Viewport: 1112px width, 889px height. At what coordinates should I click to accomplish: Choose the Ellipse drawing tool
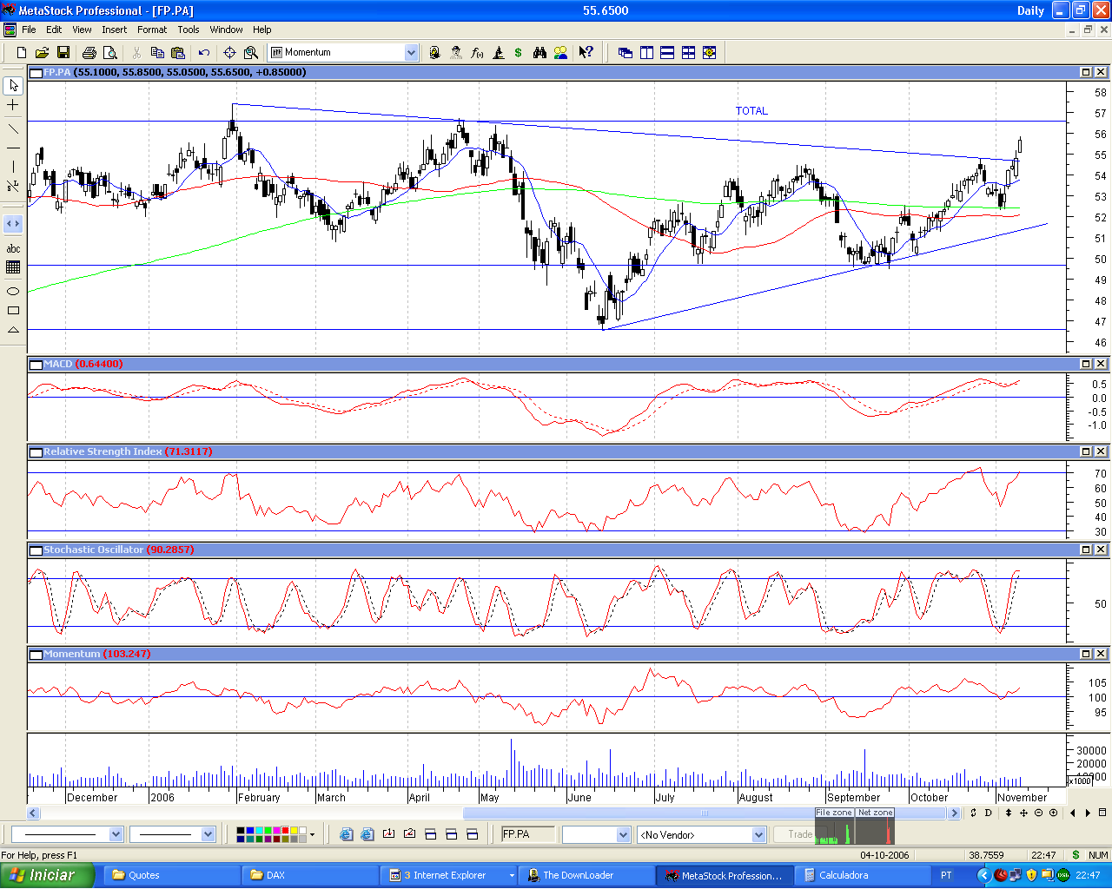pos(13,291)
